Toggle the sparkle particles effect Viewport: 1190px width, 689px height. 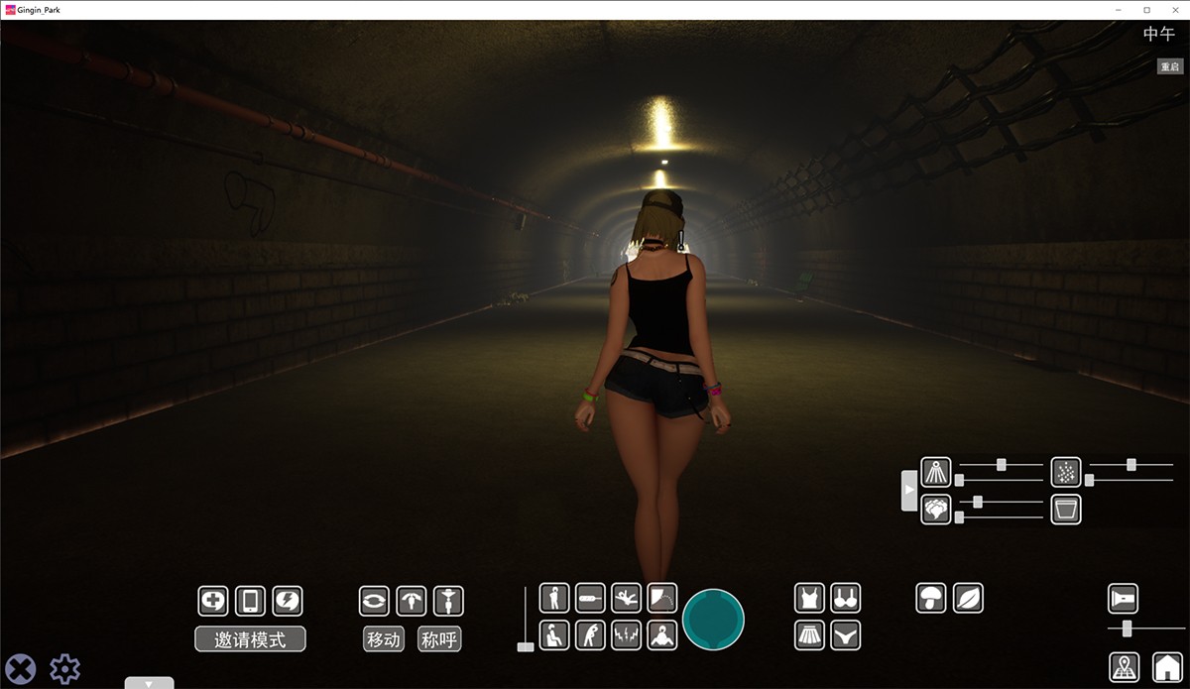(x=1066, y=472)
